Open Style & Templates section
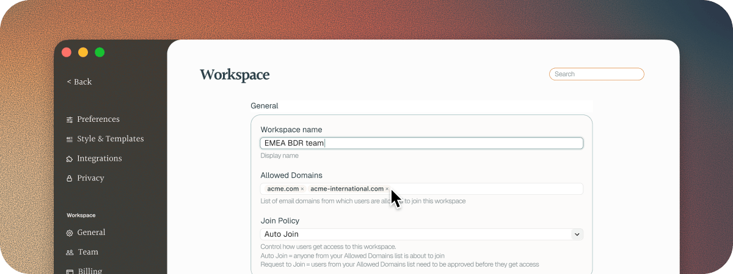Viewport: 733px width, 274px height. [110, 139]
